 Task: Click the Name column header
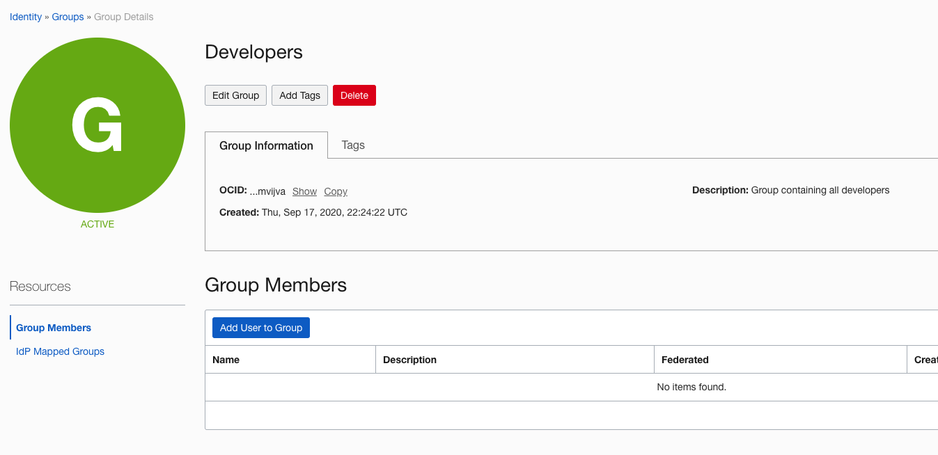(226, 360)
